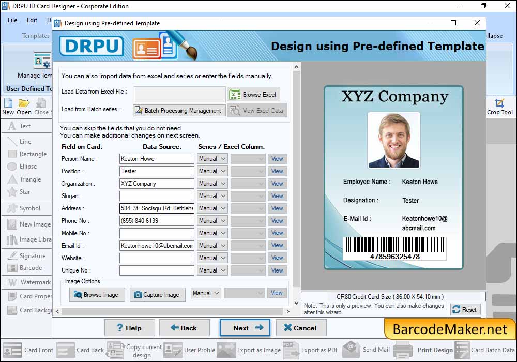Open Manage Templates
The image size is (517, 362).
[x=35, y=67]
